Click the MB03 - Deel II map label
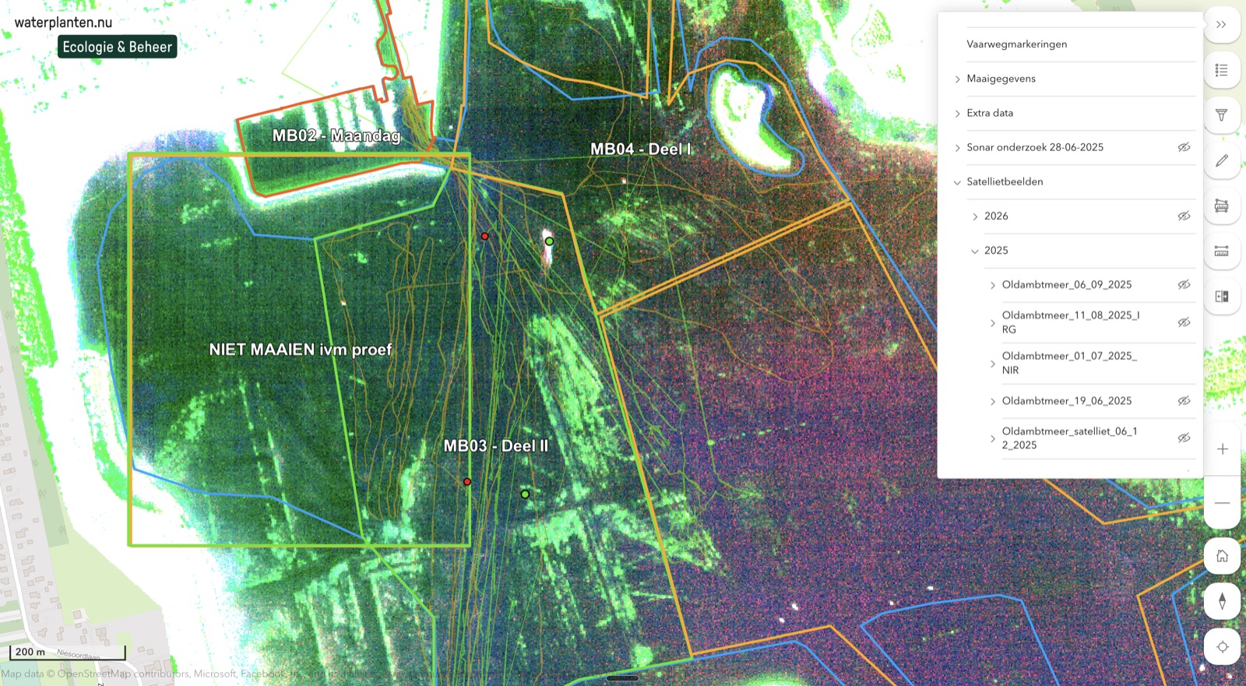Screen dimensions: 1246x686 coord(496,445)
